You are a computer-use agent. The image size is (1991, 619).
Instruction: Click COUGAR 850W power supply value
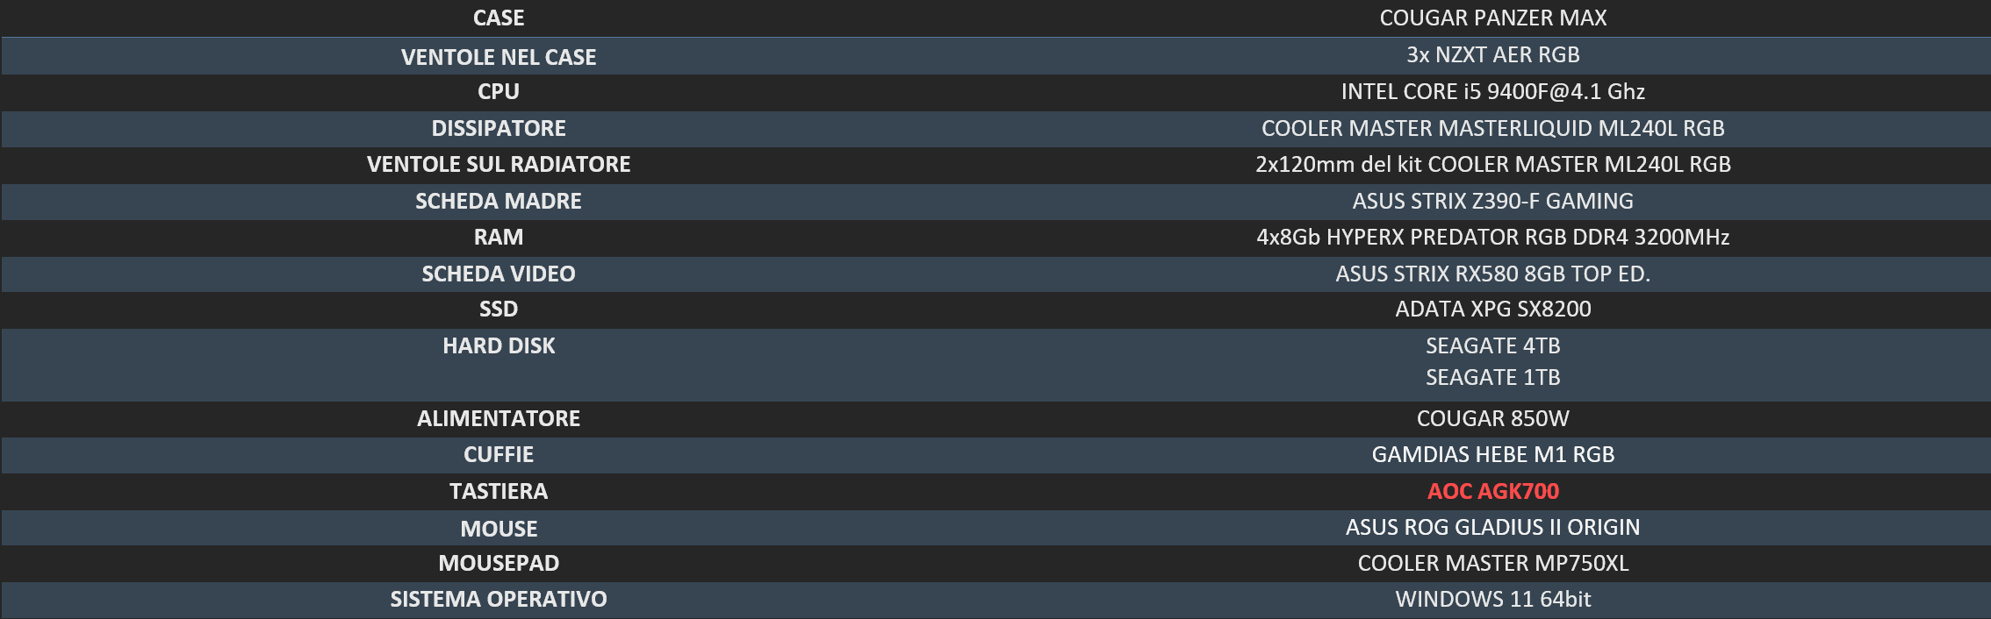pos(1492,418)
